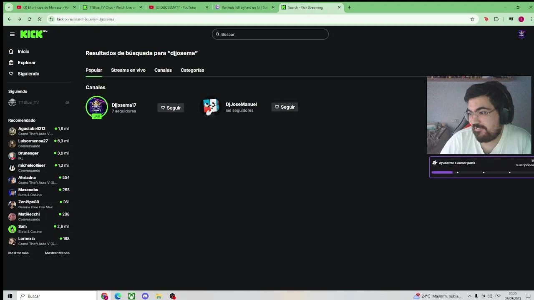This screenshot has width=534, height=300.
Task: Open Djjosema17 live channel avatar
Action: coord(97,107)
